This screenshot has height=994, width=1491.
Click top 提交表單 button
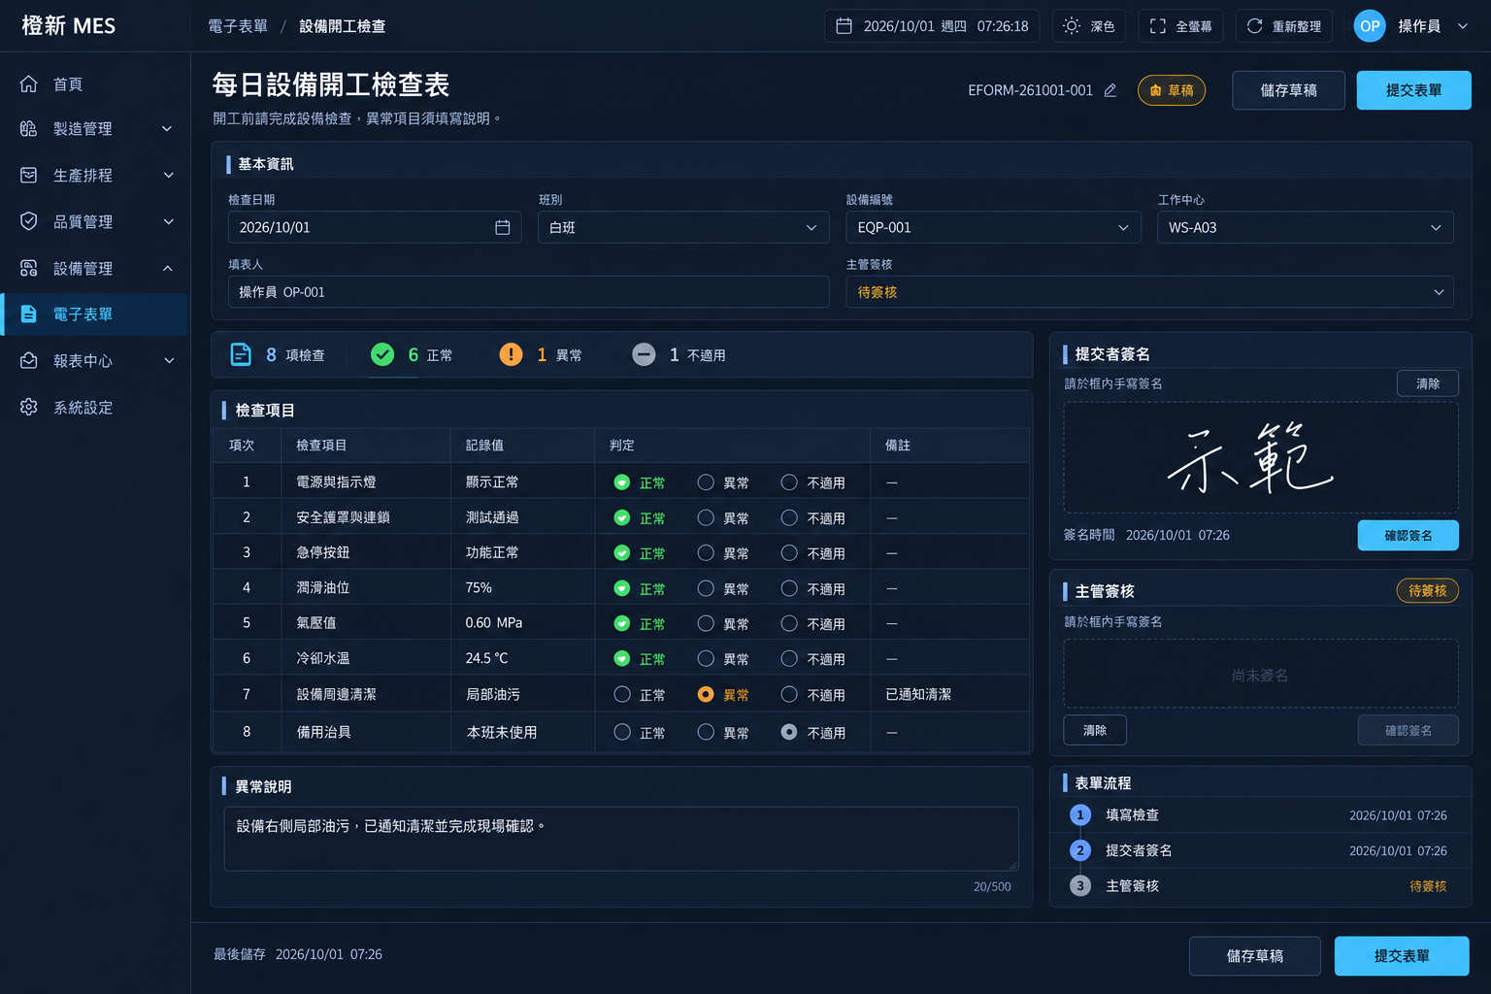pyautogui.click(x=1413, y=90)
